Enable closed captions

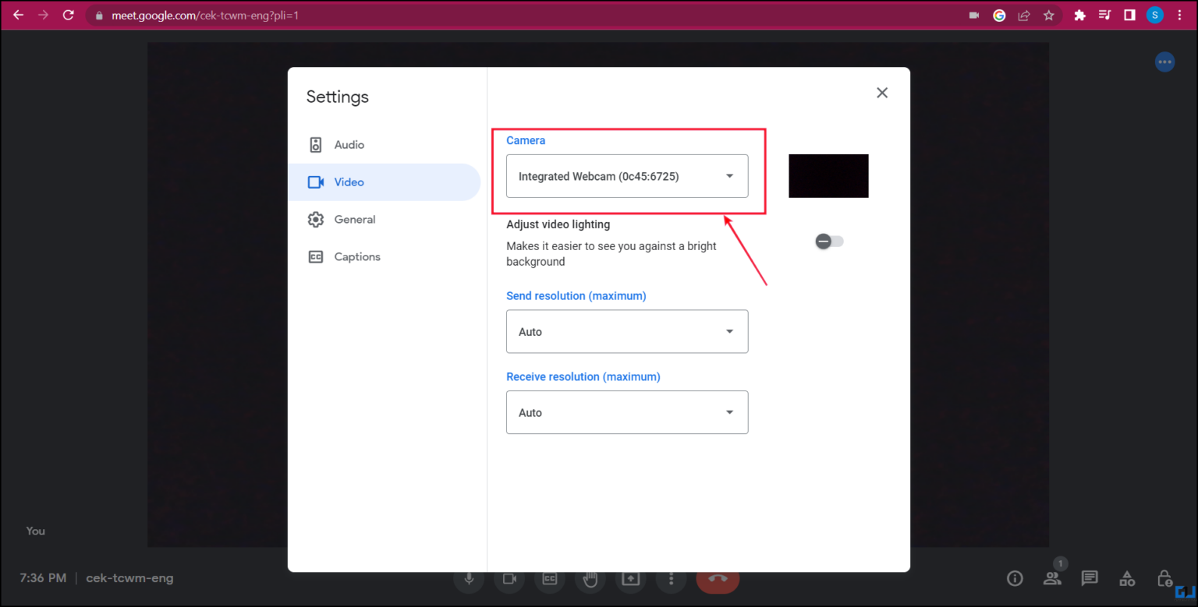coord(550,578)
